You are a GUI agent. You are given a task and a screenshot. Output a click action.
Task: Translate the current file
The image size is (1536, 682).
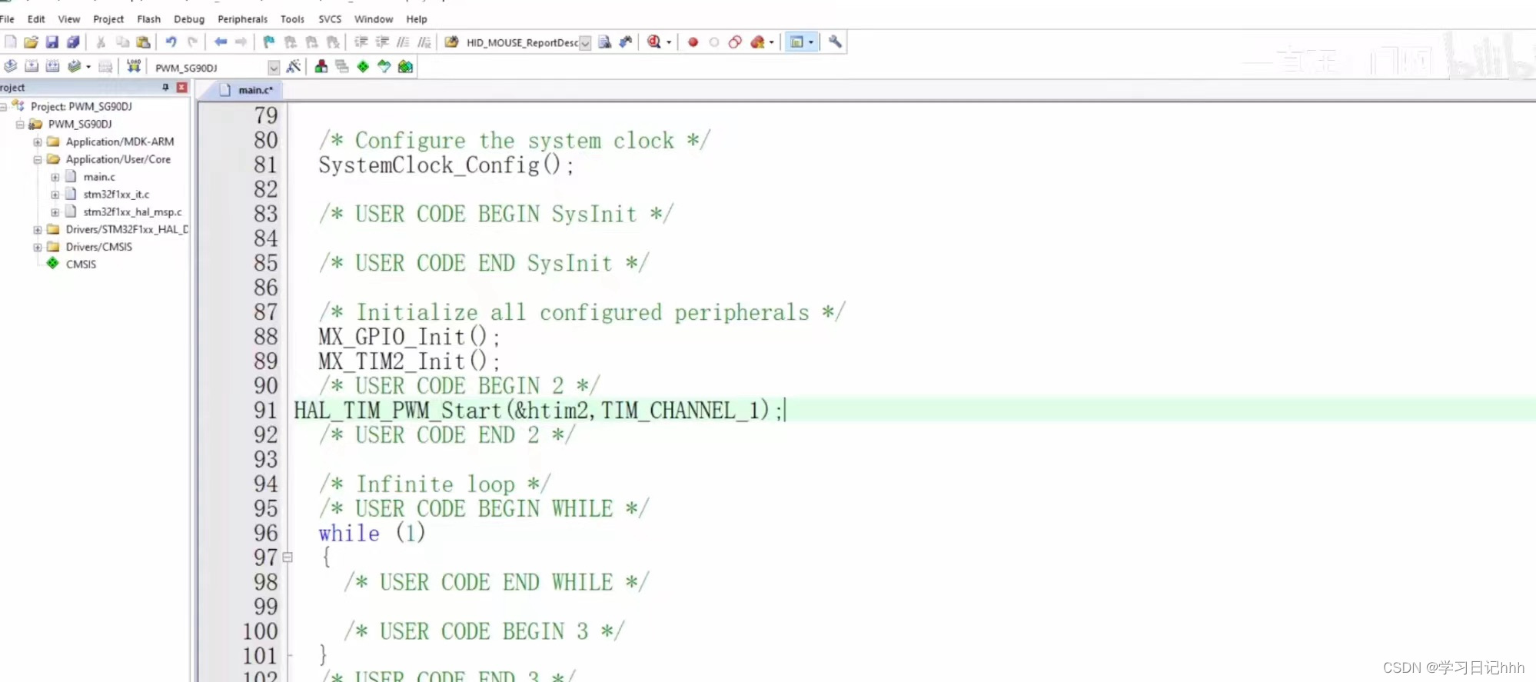(10, 67)
